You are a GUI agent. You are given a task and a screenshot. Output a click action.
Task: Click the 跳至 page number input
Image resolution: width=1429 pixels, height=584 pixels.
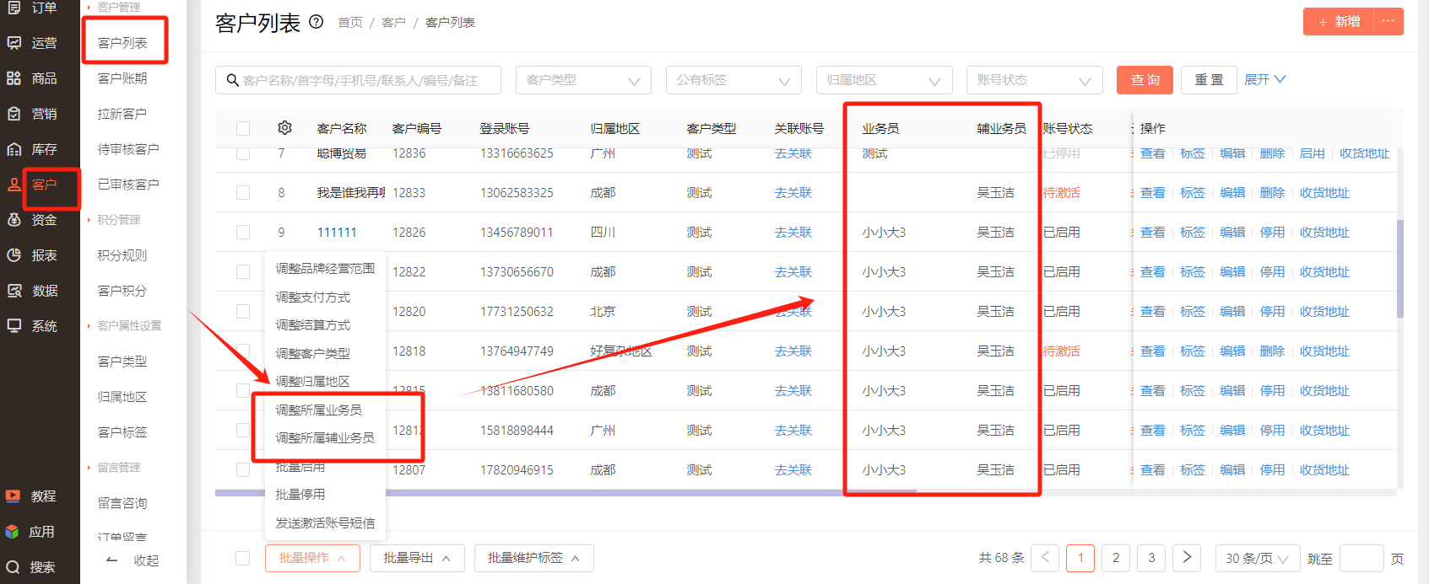(1361, 558)
